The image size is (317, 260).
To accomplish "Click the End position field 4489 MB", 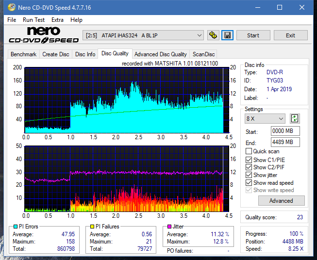I will [x=285, y=142].
